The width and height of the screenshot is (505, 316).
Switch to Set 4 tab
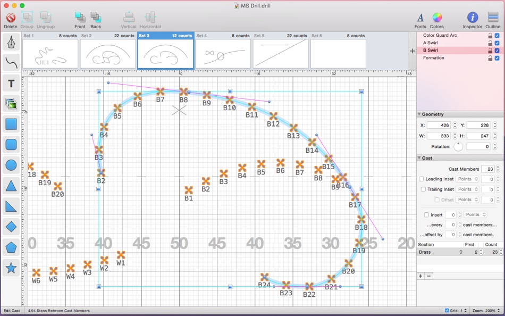[x=223, y=51]
